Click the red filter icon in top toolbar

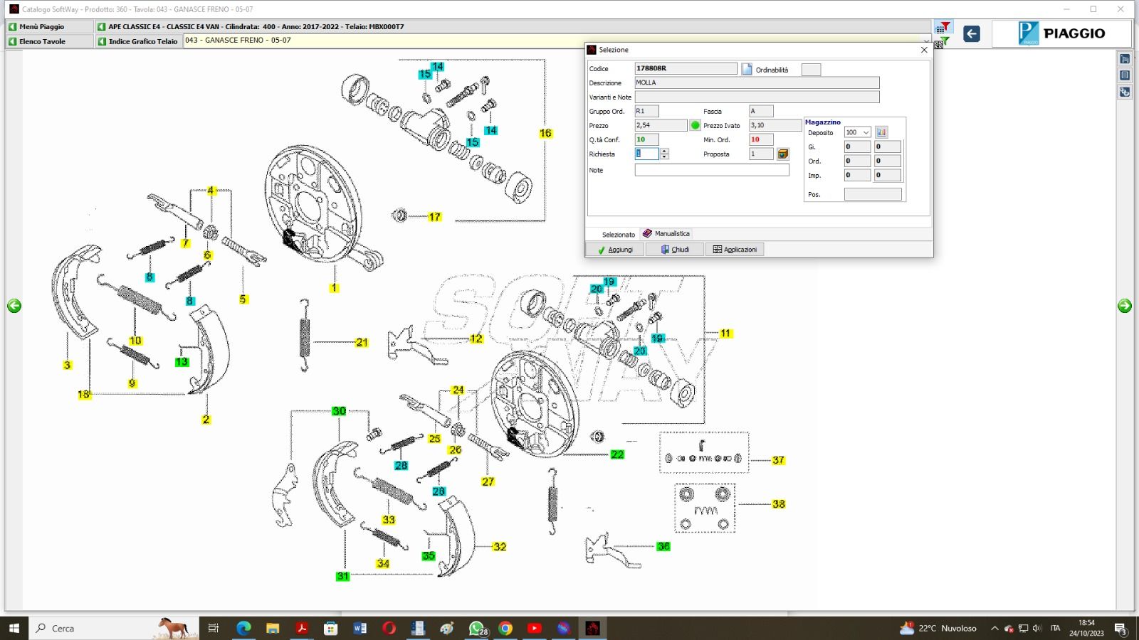tap(943, 28)
